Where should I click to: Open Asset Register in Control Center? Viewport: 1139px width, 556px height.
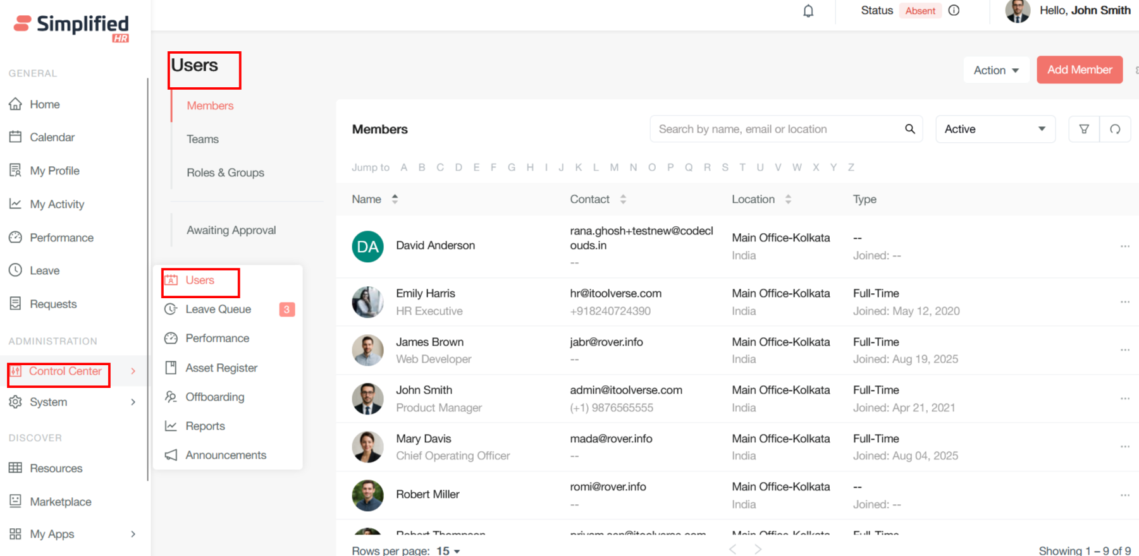tap(221, 368)
